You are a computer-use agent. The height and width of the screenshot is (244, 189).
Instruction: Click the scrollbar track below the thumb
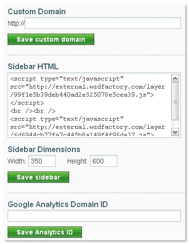(x=175, y=124)
